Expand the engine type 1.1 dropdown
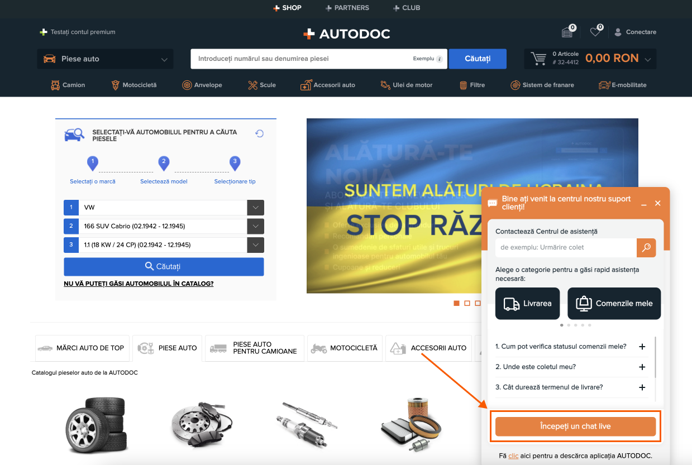 pyautogui.click(x=255, y=245)
